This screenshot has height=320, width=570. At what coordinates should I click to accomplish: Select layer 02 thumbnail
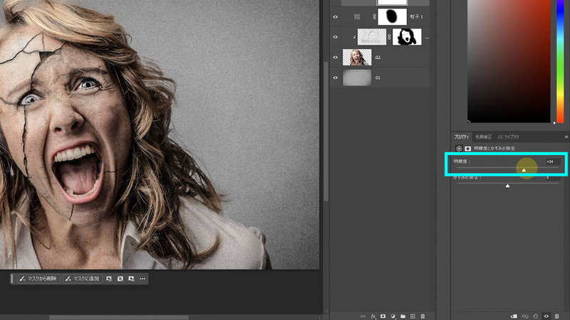click(x=357, y=58)
